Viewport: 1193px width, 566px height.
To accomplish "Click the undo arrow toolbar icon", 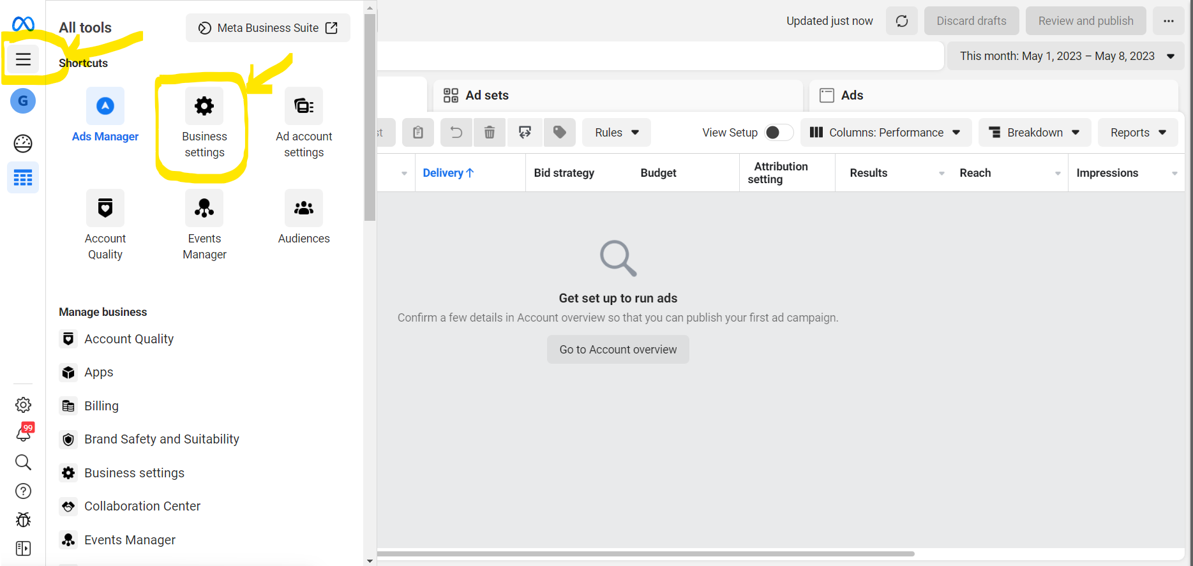I will tap(456, 132).
